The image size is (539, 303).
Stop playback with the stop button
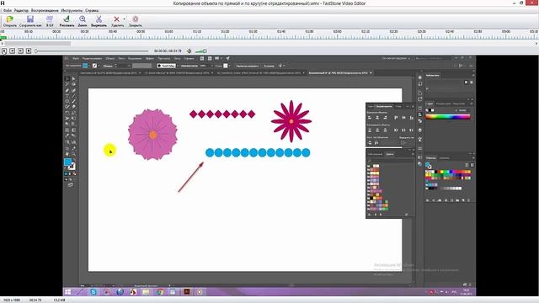(x=29, y=50)
